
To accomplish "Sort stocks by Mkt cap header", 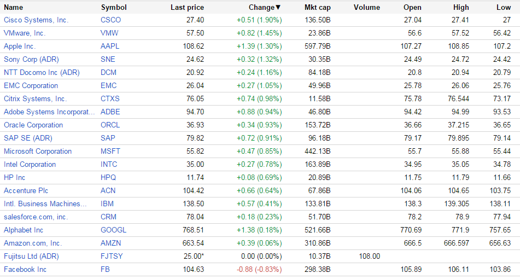I will coord(317,8).
